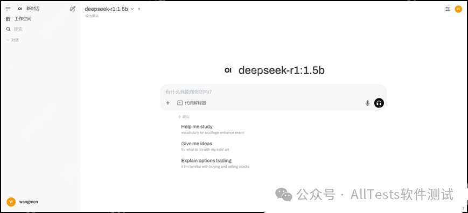Open wangmcn user profile in sidebar
Image resolution: width=468 pixels, height=213 pixels.
[23, 202]
